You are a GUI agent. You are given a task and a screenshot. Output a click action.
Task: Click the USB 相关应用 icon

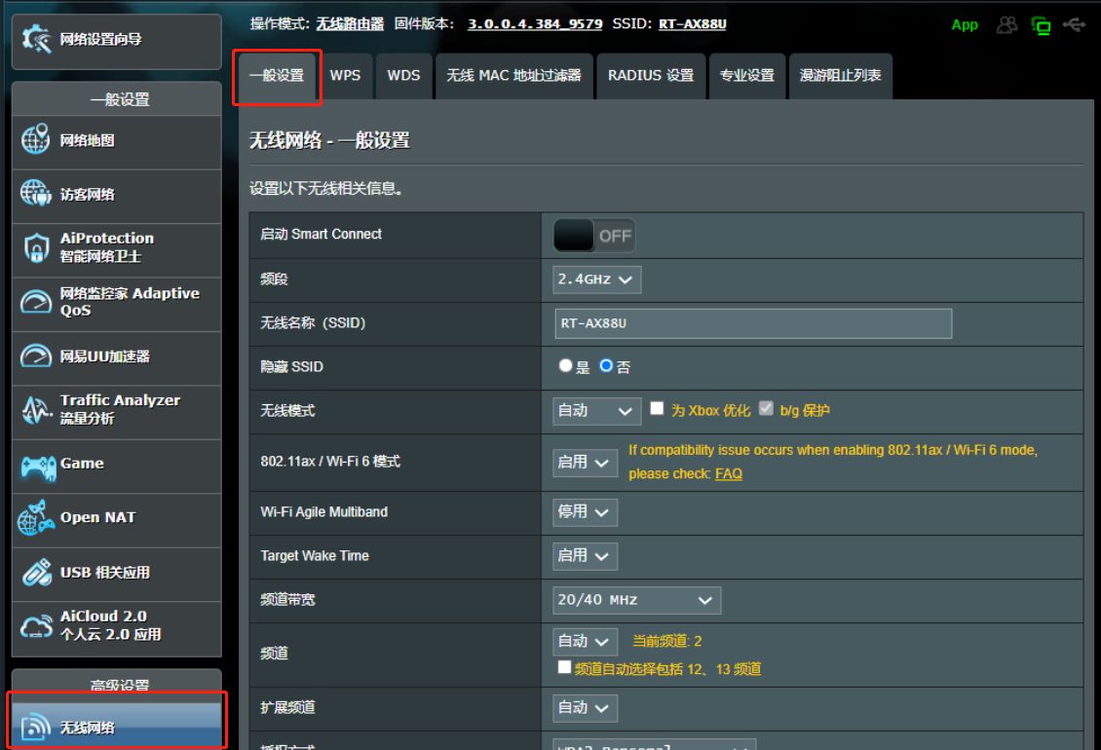tap(36, 573)
